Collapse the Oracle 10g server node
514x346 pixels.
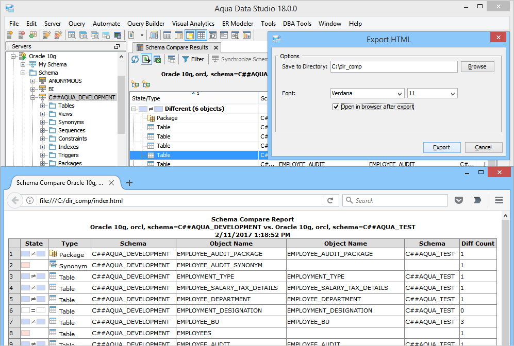coord(13,56)
